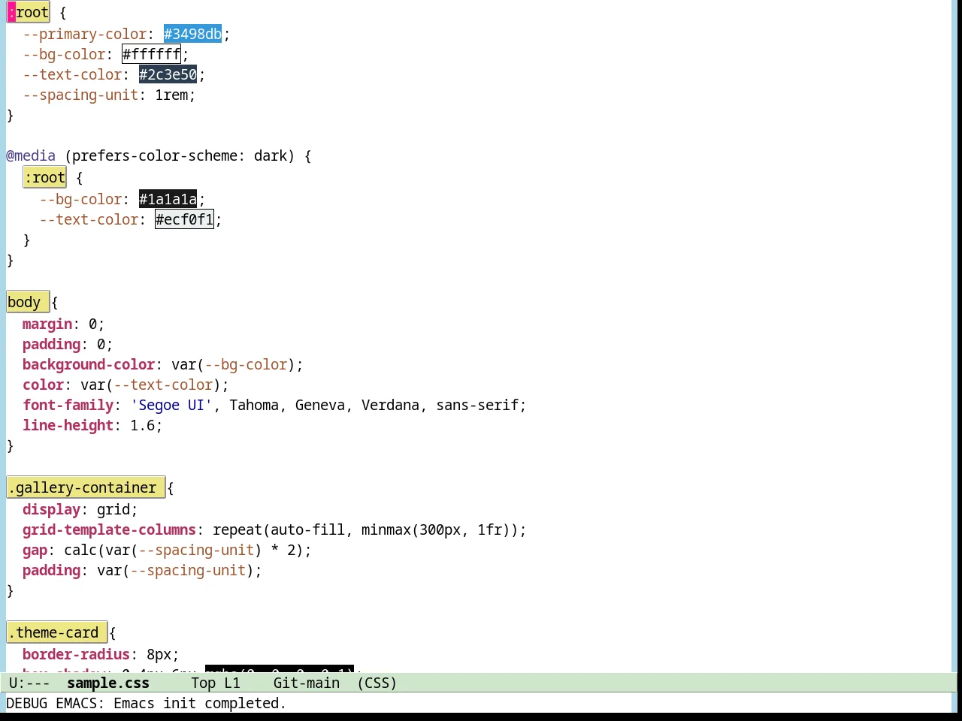Place cursor on --primary-color variable name
962x721 pixels.
tap(85, 34)
